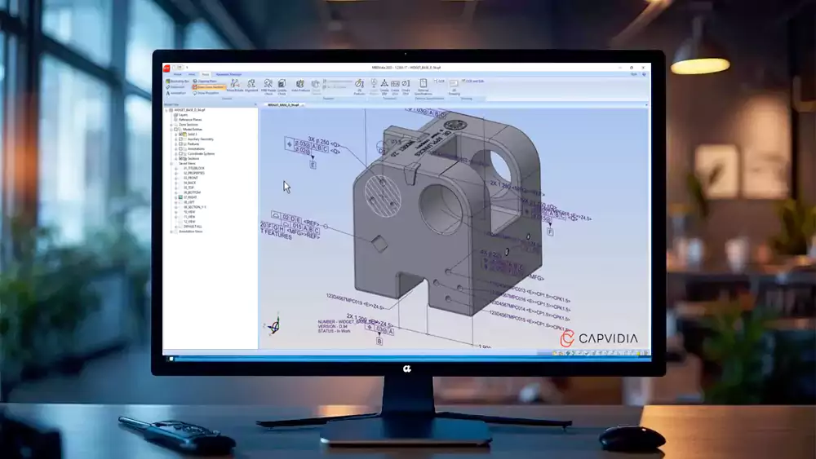Toggle the Bounding Box tool

(177, 82)
